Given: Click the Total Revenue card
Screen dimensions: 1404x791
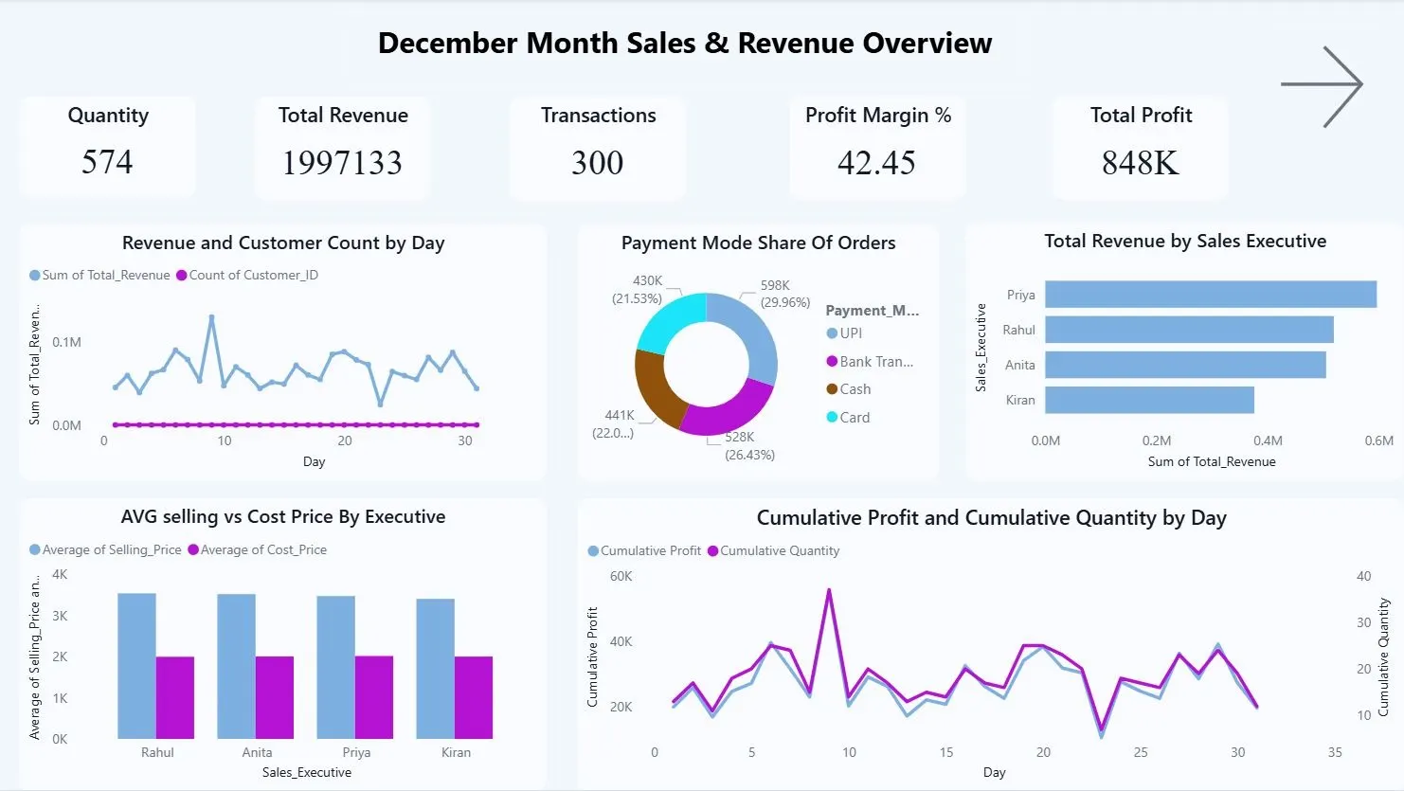Looking at the screenshot, I should 343,147.
